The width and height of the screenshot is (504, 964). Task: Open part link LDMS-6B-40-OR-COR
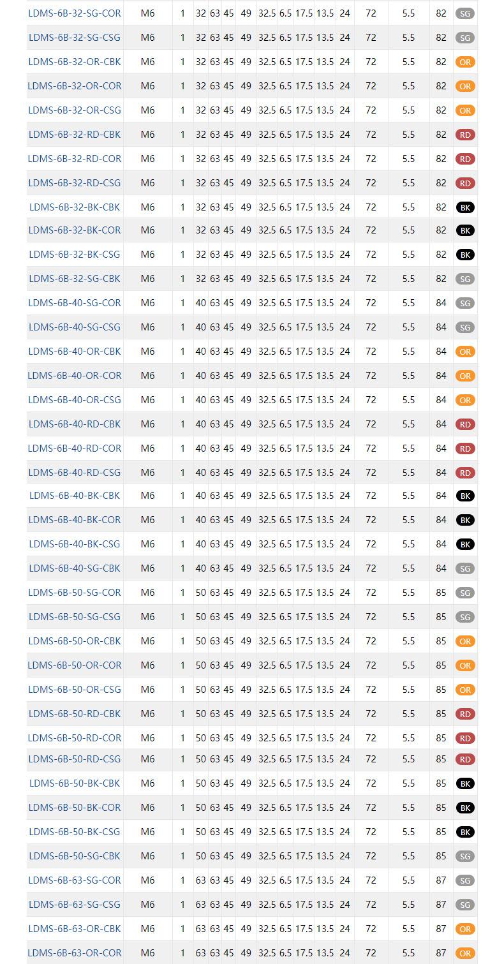tap(75, 376)
